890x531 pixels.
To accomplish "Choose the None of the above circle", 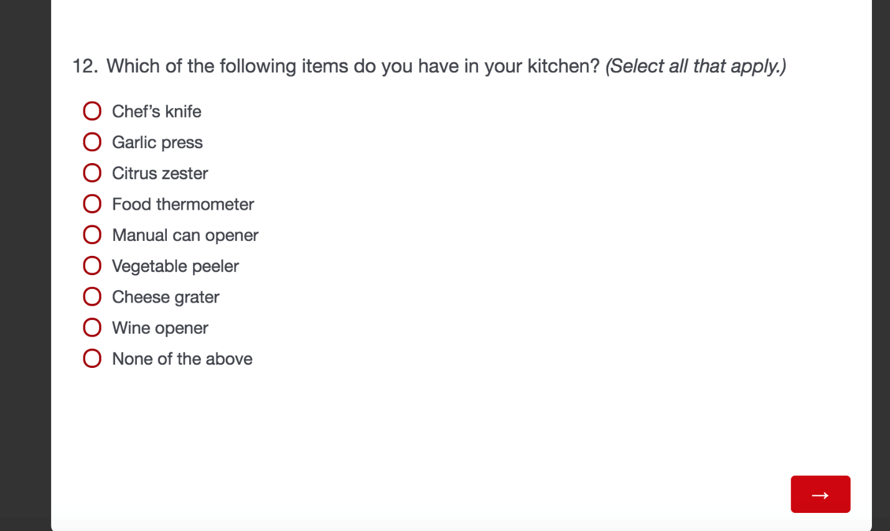I will (92, 359).
